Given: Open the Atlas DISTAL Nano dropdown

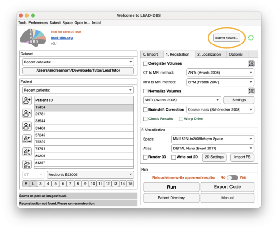Looking at the screenshot, I should coord(213,149).
